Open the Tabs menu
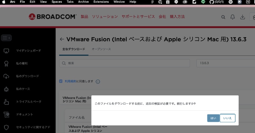The image size is (255, 133). pos(70,2)
